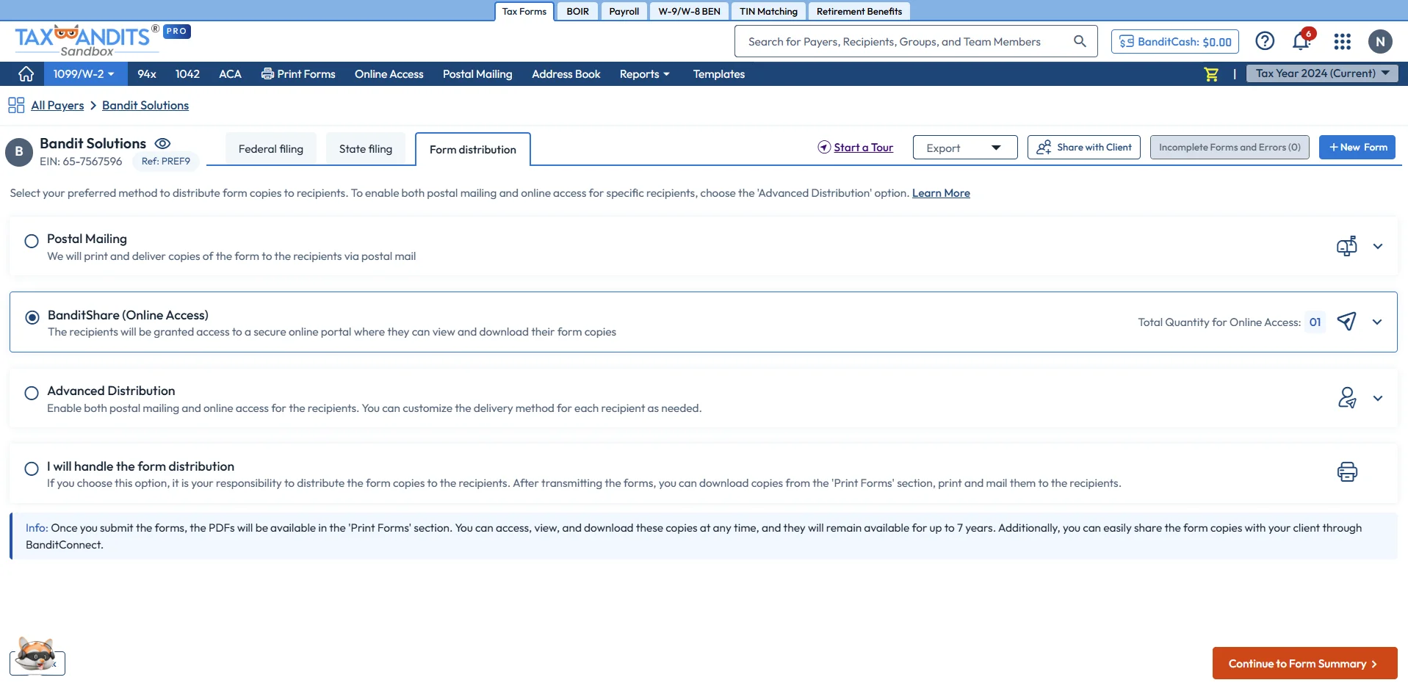Click the online access quantity 01 value
This screenshot has height=691, width=1408.
point(1315,322)
